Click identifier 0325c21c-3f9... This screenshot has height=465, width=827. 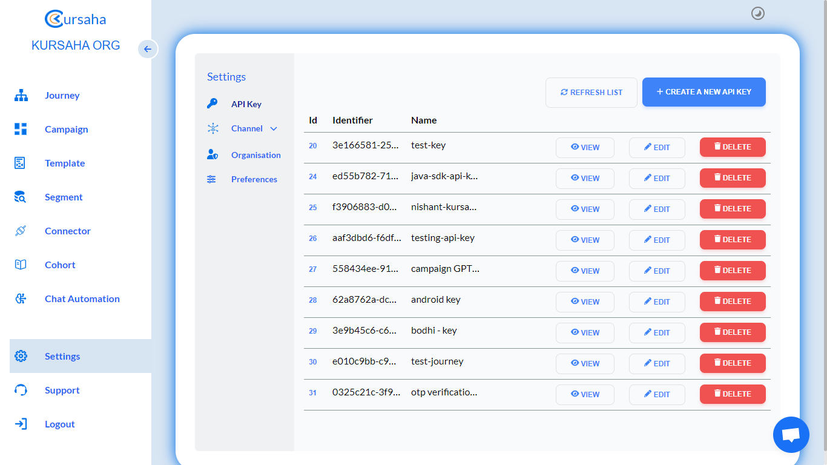coord(366,392)
